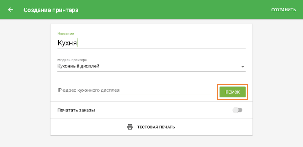Click the IP-адрес кухонного дисплея field

tap(134, 90)
